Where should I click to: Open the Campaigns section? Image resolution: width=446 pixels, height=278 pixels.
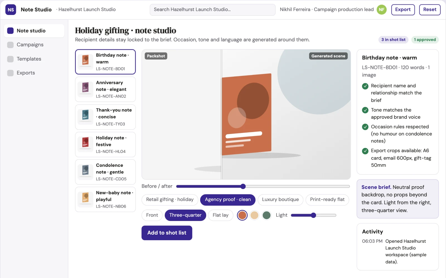point(34,45)
